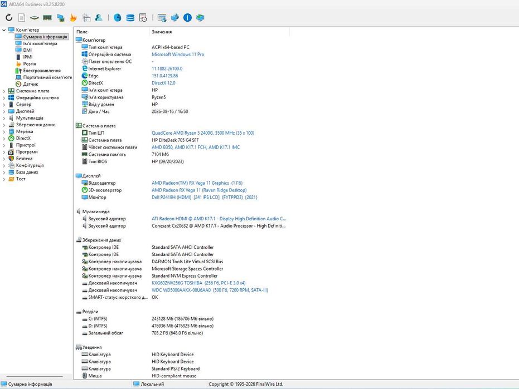
Task: Click the CPU chip toolbar icon
Action: (x=34, y=17)
